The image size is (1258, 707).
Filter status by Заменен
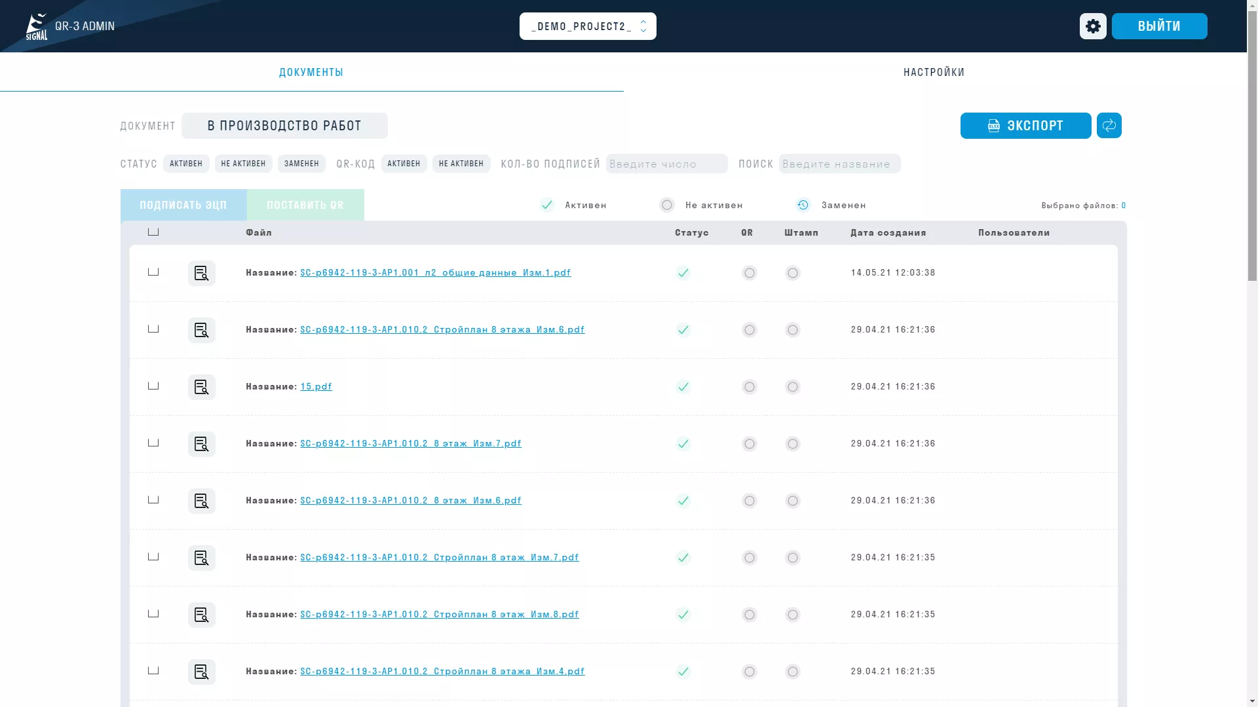[x=301, y=164]
